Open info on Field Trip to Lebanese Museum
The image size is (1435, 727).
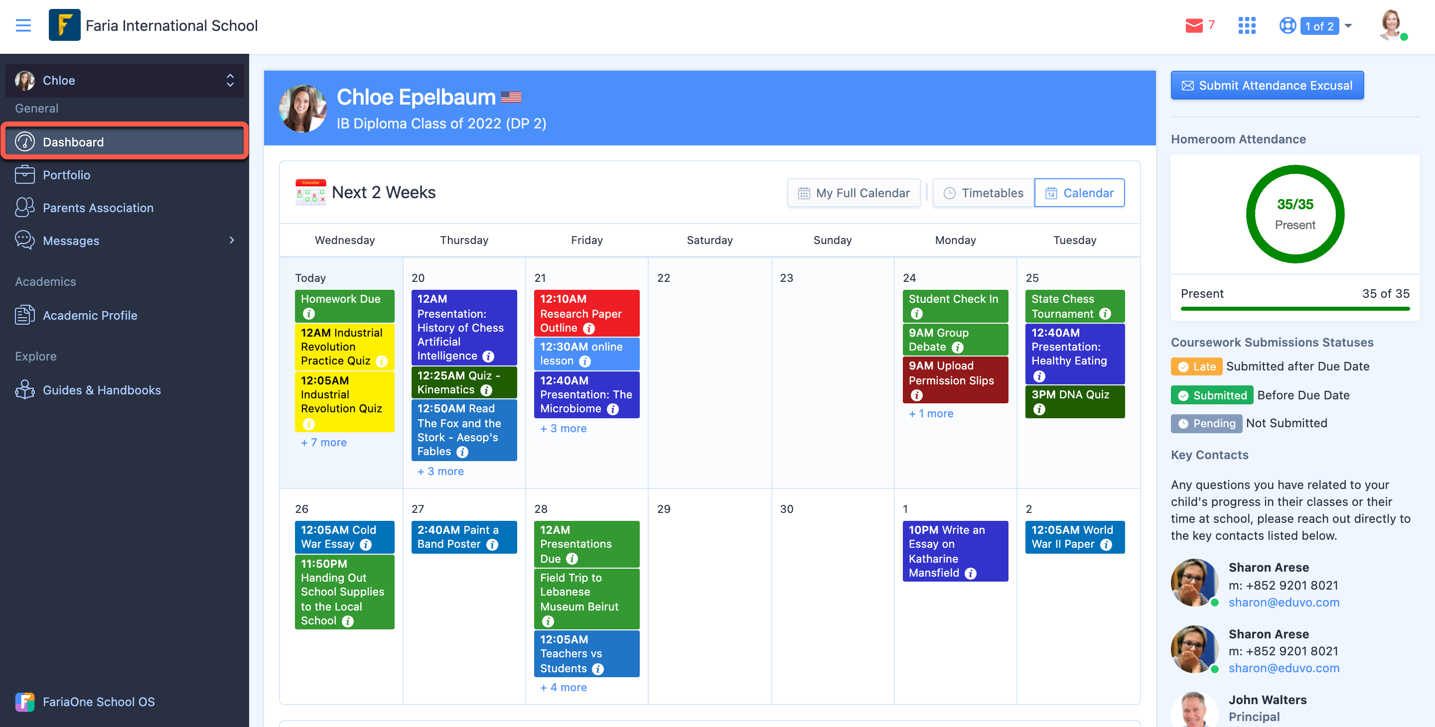click(x=548, y=621)
